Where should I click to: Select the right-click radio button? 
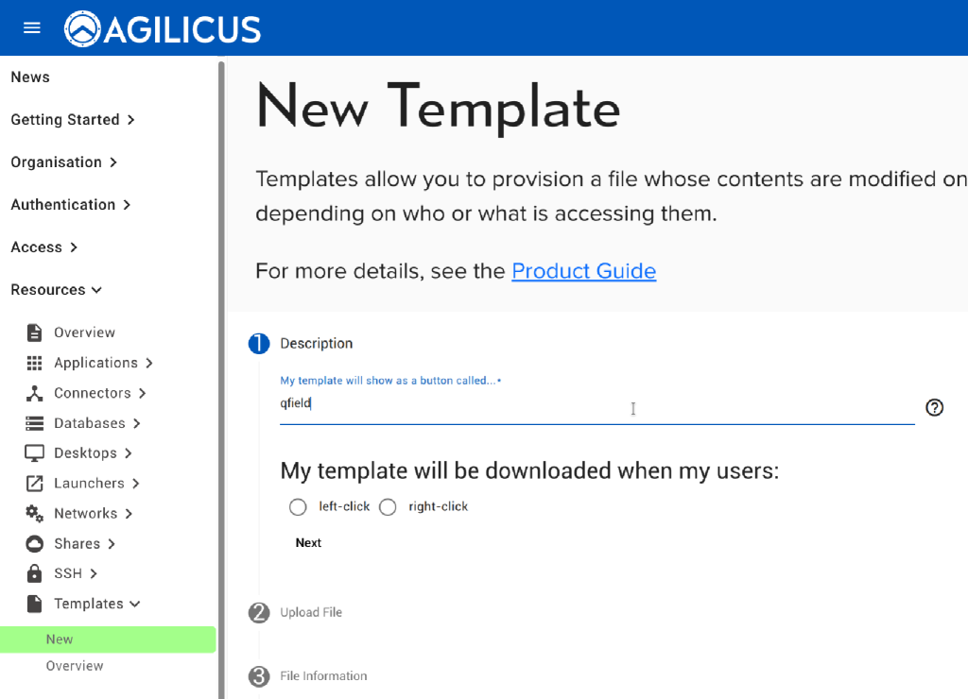click(388, 507)
